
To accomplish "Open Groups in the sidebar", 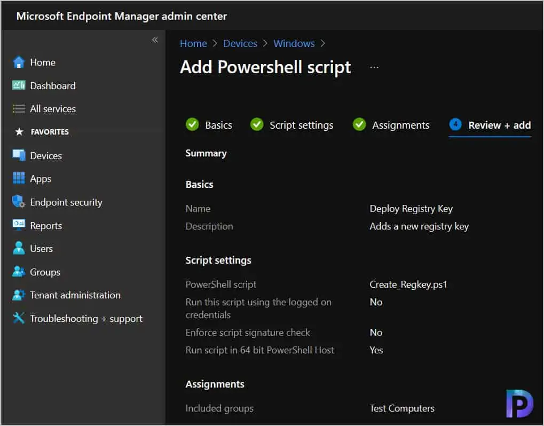I will click(45, 272).
